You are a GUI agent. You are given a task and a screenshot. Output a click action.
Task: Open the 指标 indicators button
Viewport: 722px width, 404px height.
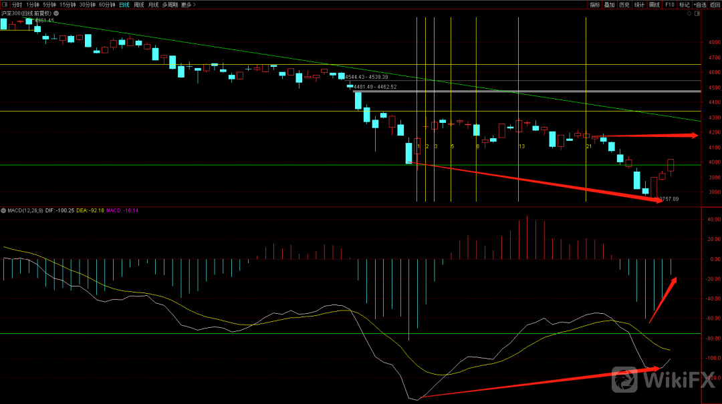click(594, 5)
